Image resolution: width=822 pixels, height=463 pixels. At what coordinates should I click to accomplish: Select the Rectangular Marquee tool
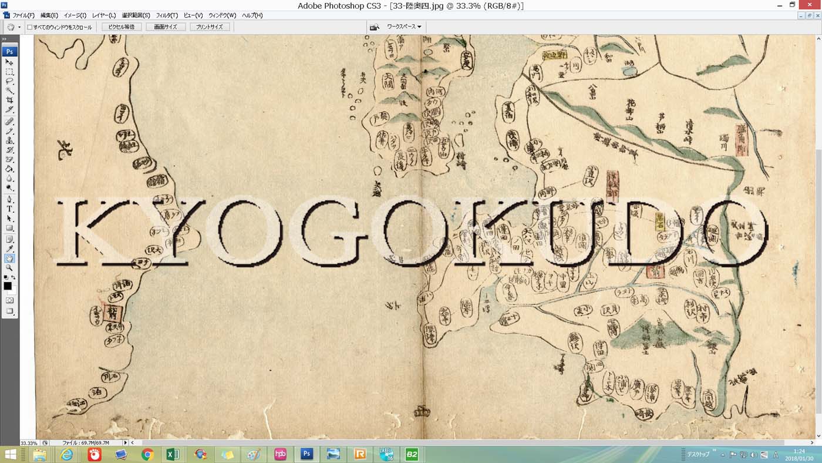(9, 72)
